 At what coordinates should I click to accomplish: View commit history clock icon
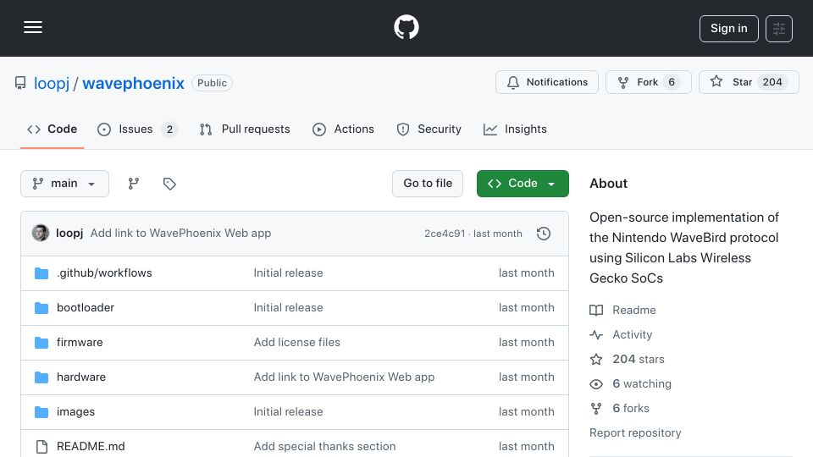click(x=544, y=234)
